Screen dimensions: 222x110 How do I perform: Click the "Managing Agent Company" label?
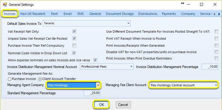point(25,85)
